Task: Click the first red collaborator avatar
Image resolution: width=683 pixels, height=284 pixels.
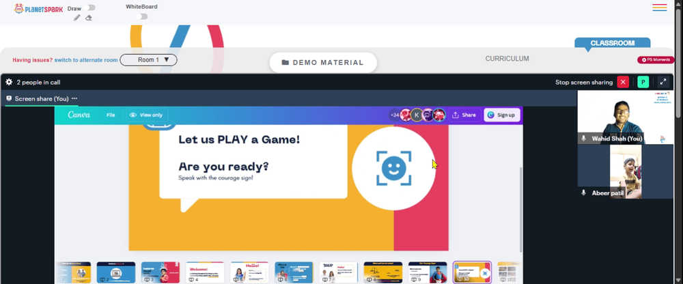Action: (x=406, y=115)
